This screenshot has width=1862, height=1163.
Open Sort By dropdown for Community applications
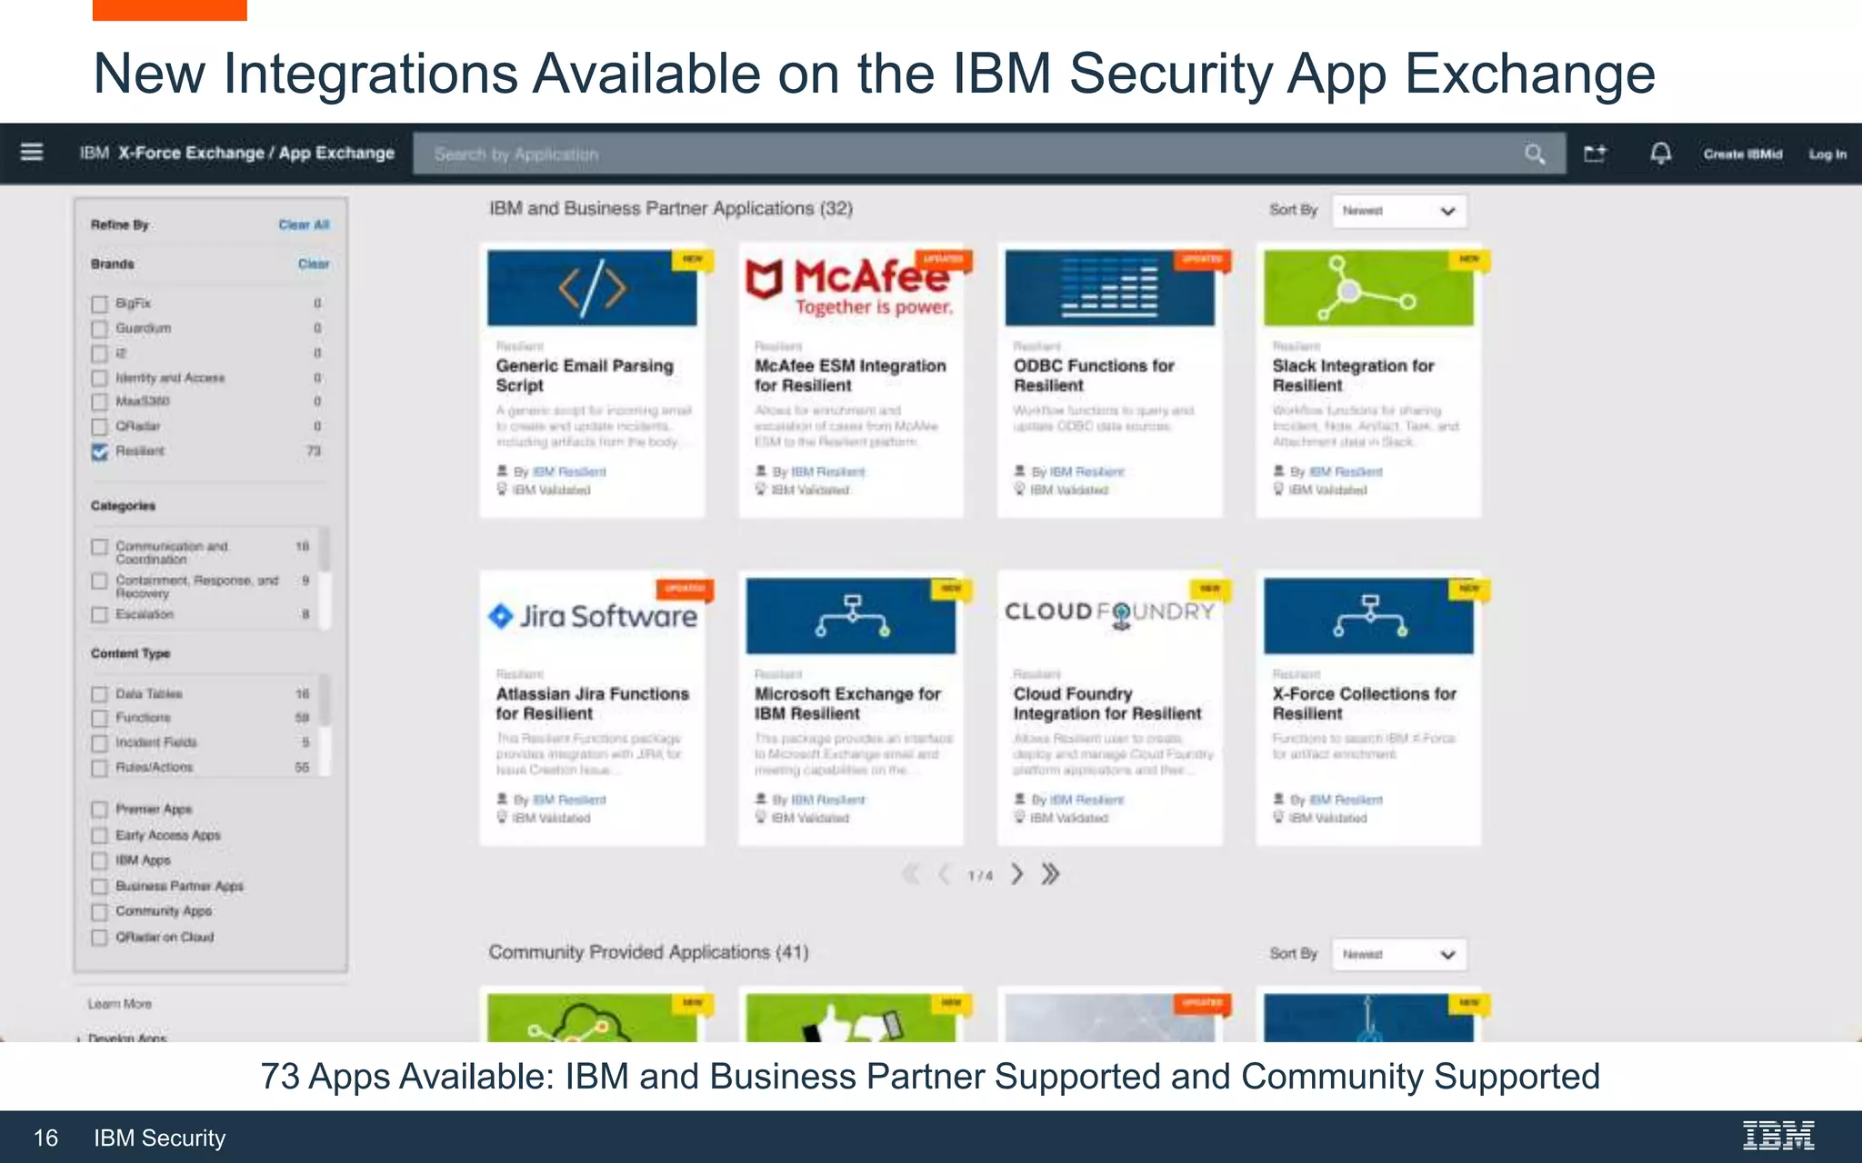[1398, 954]
